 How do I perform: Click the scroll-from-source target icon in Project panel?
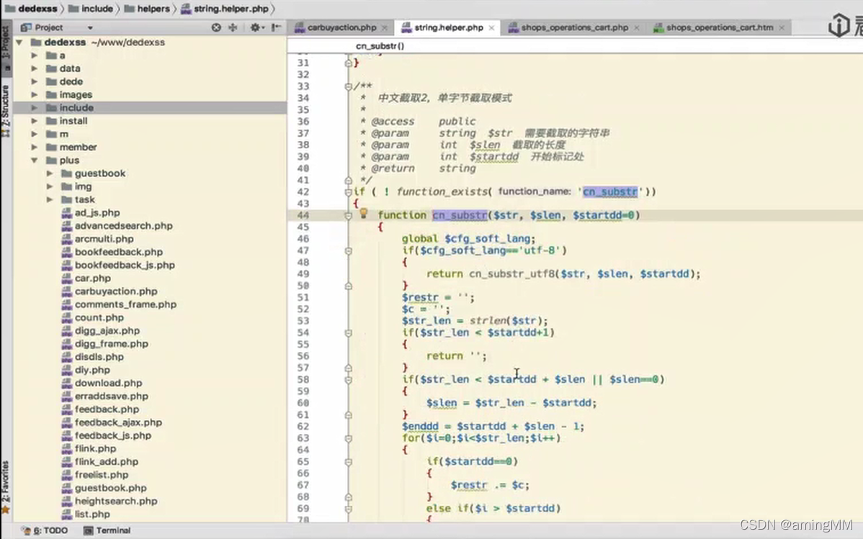coord(216,27)
